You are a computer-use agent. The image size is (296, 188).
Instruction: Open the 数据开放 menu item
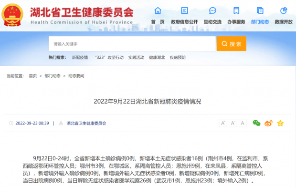(284, 22)
